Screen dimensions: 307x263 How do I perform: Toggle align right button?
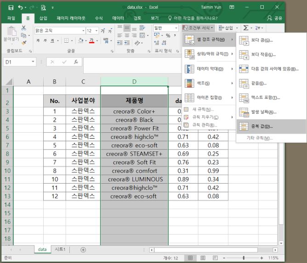(134, 35)
